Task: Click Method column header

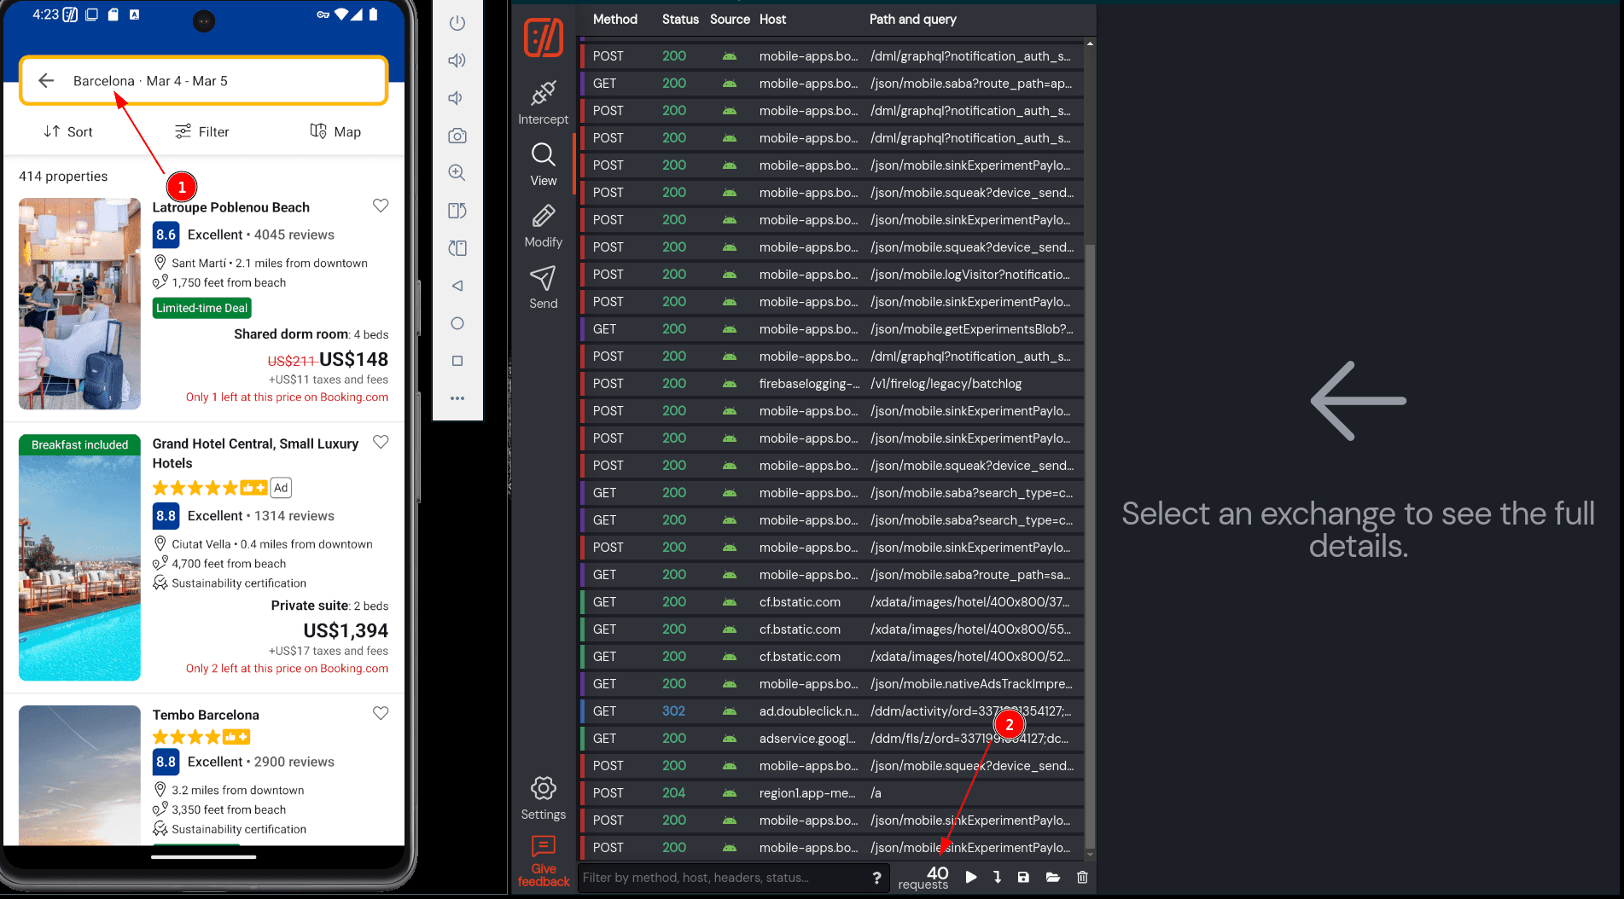Action: 615,19
